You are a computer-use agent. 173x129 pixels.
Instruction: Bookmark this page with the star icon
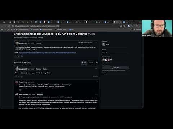point(124,26)
